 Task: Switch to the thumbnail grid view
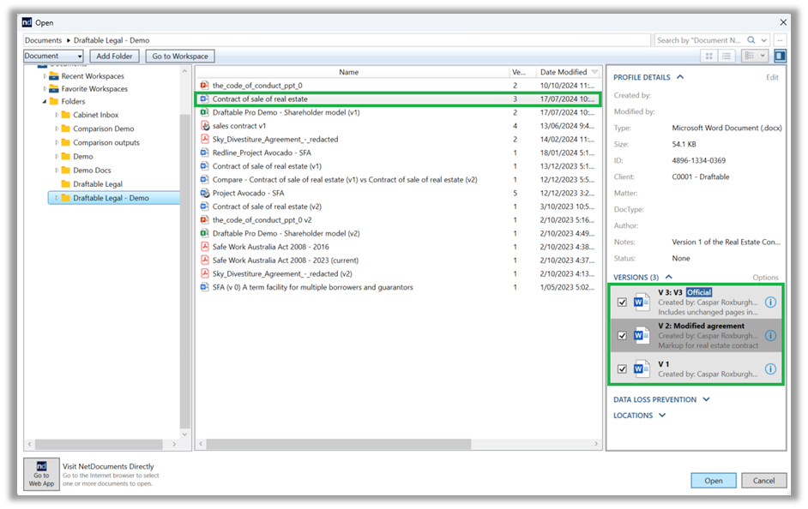click(x=709, y=56)
